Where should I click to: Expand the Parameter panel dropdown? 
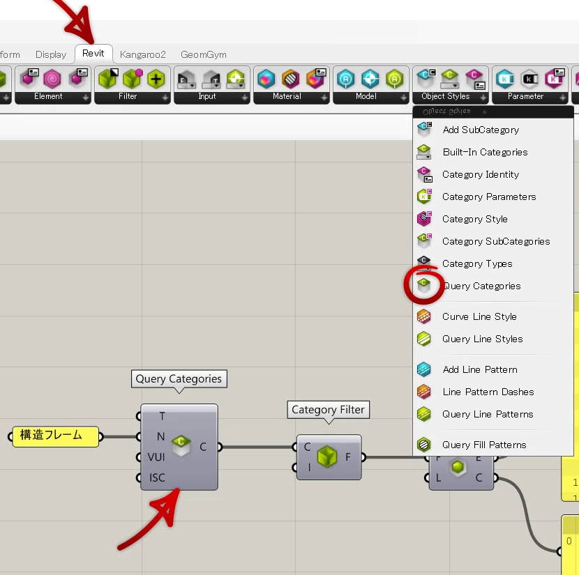click(563, 98)
